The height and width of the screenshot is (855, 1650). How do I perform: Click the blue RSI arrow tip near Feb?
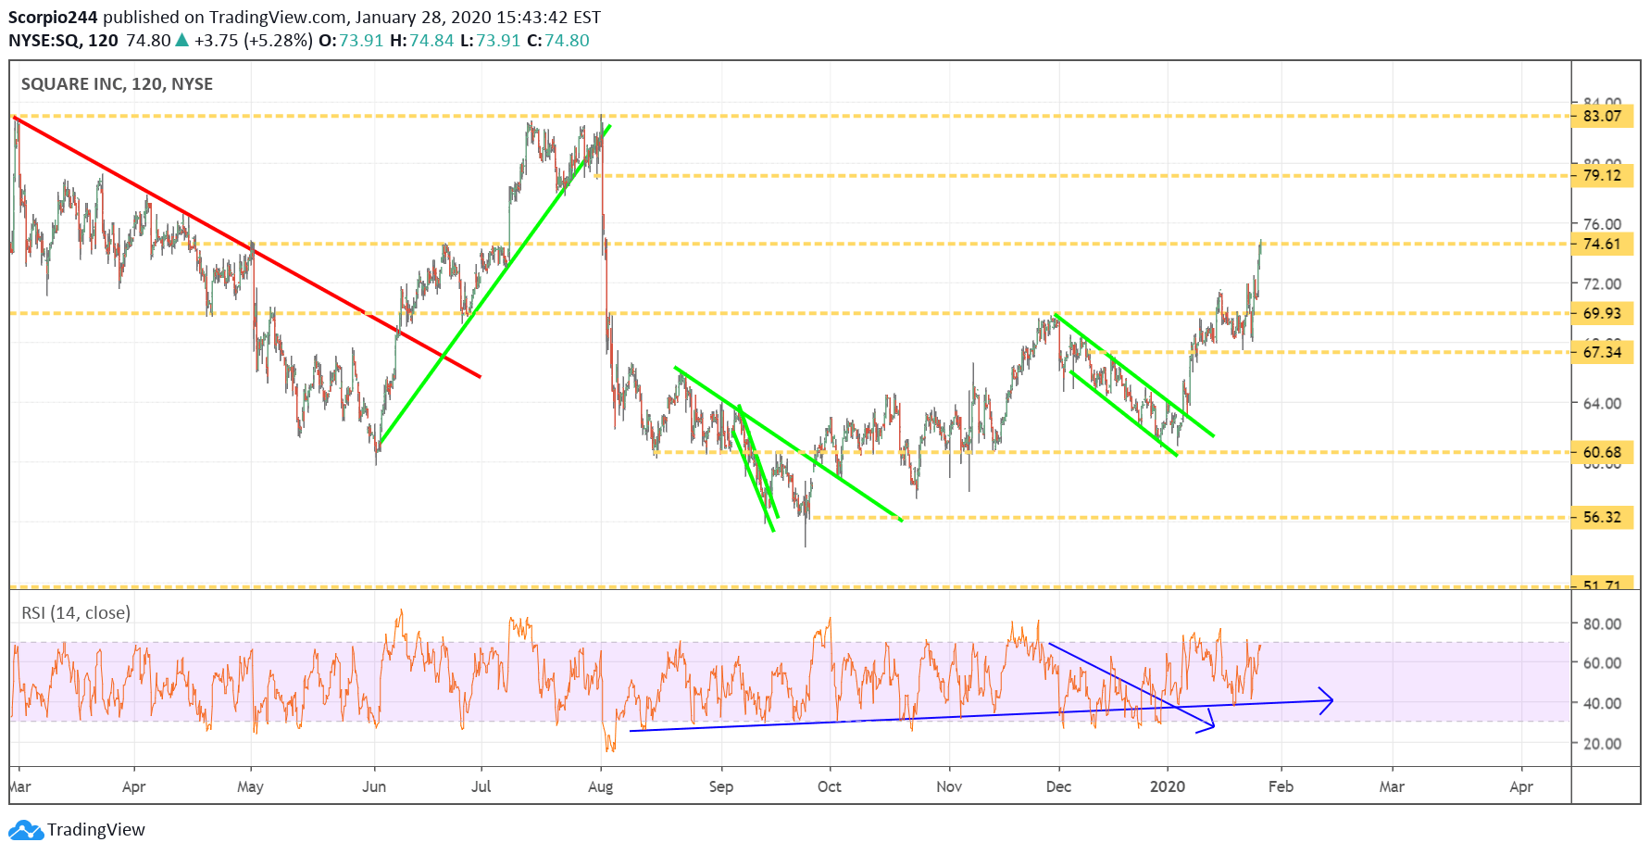(1328, 699)
